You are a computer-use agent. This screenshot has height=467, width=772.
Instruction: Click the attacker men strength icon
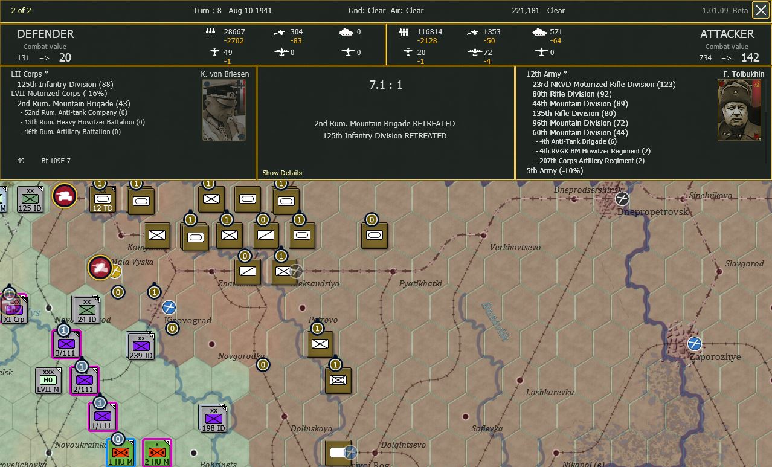point(405,32)
